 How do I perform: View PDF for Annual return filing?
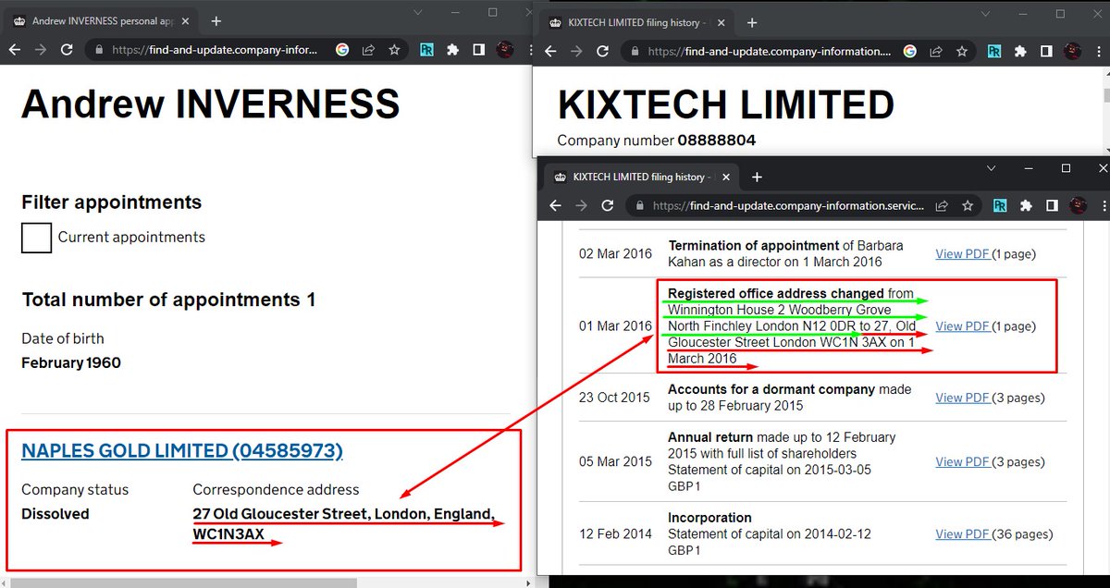tap(963, 461)
